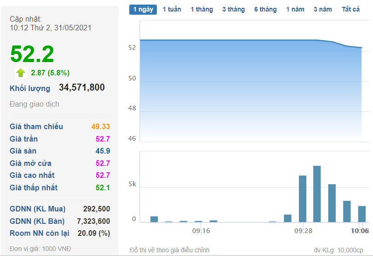Click the "Giá tham chiếu" label
Screen dimensions: 373x256
36,126
